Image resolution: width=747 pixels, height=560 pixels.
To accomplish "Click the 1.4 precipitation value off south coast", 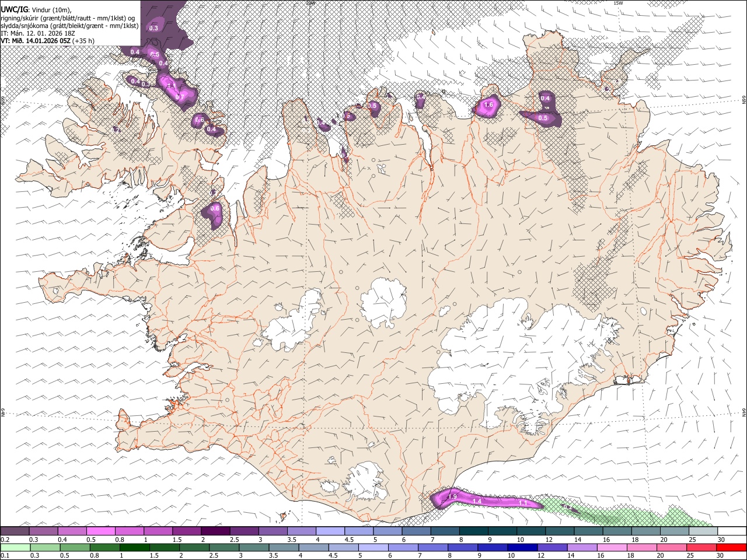I will [x=477, y=501].
